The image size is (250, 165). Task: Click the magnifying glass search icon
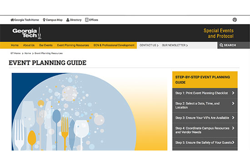click(x=221, y=45)
